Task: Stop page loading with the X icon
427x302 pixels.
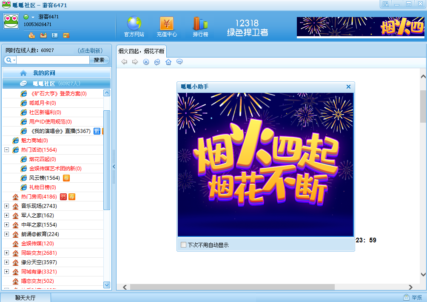Action: pos(146,62)
